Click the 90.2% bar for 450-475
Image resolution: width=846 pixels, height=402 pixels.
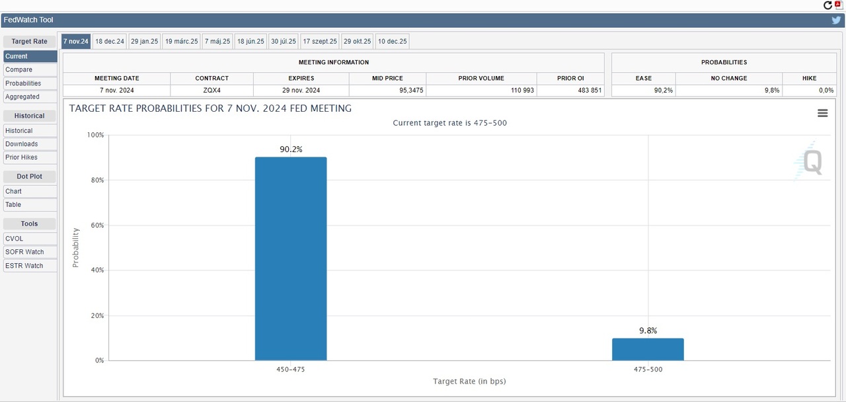pyautogui.click(x=291, y=259)
